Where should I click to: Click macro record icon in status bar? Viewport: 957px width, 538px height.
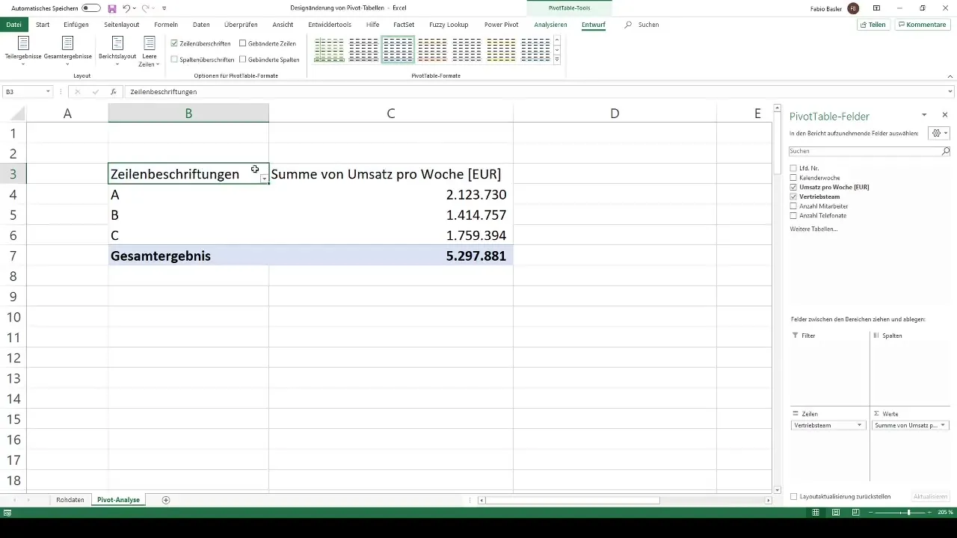coord(7,513)
